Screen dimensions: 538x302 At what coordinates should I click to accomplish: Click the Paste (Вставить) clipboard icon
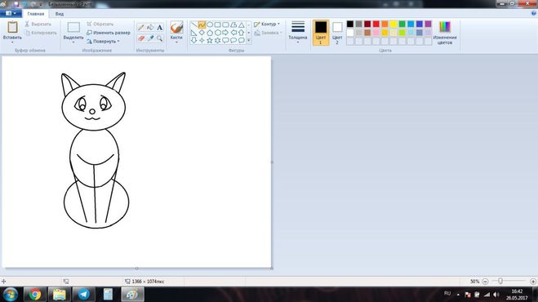pyautogui.click(x=13, y=27)
